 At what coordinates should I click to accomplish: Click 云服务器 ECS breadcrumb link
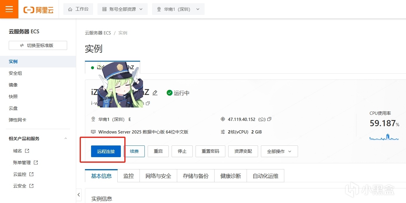coord(98,33)
